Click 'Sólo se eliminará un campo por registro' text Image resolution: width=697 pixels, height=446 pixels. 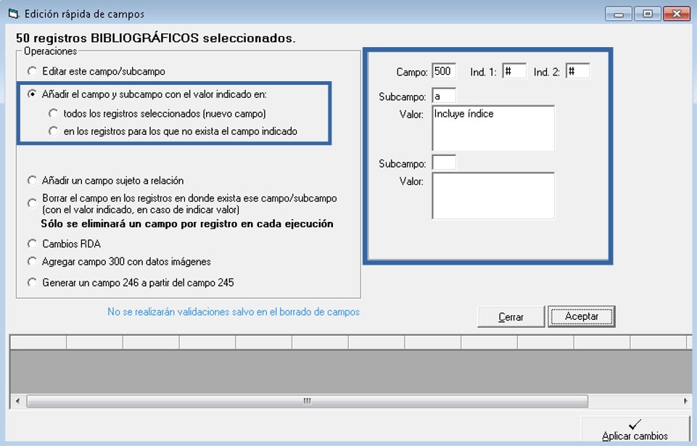186,223
